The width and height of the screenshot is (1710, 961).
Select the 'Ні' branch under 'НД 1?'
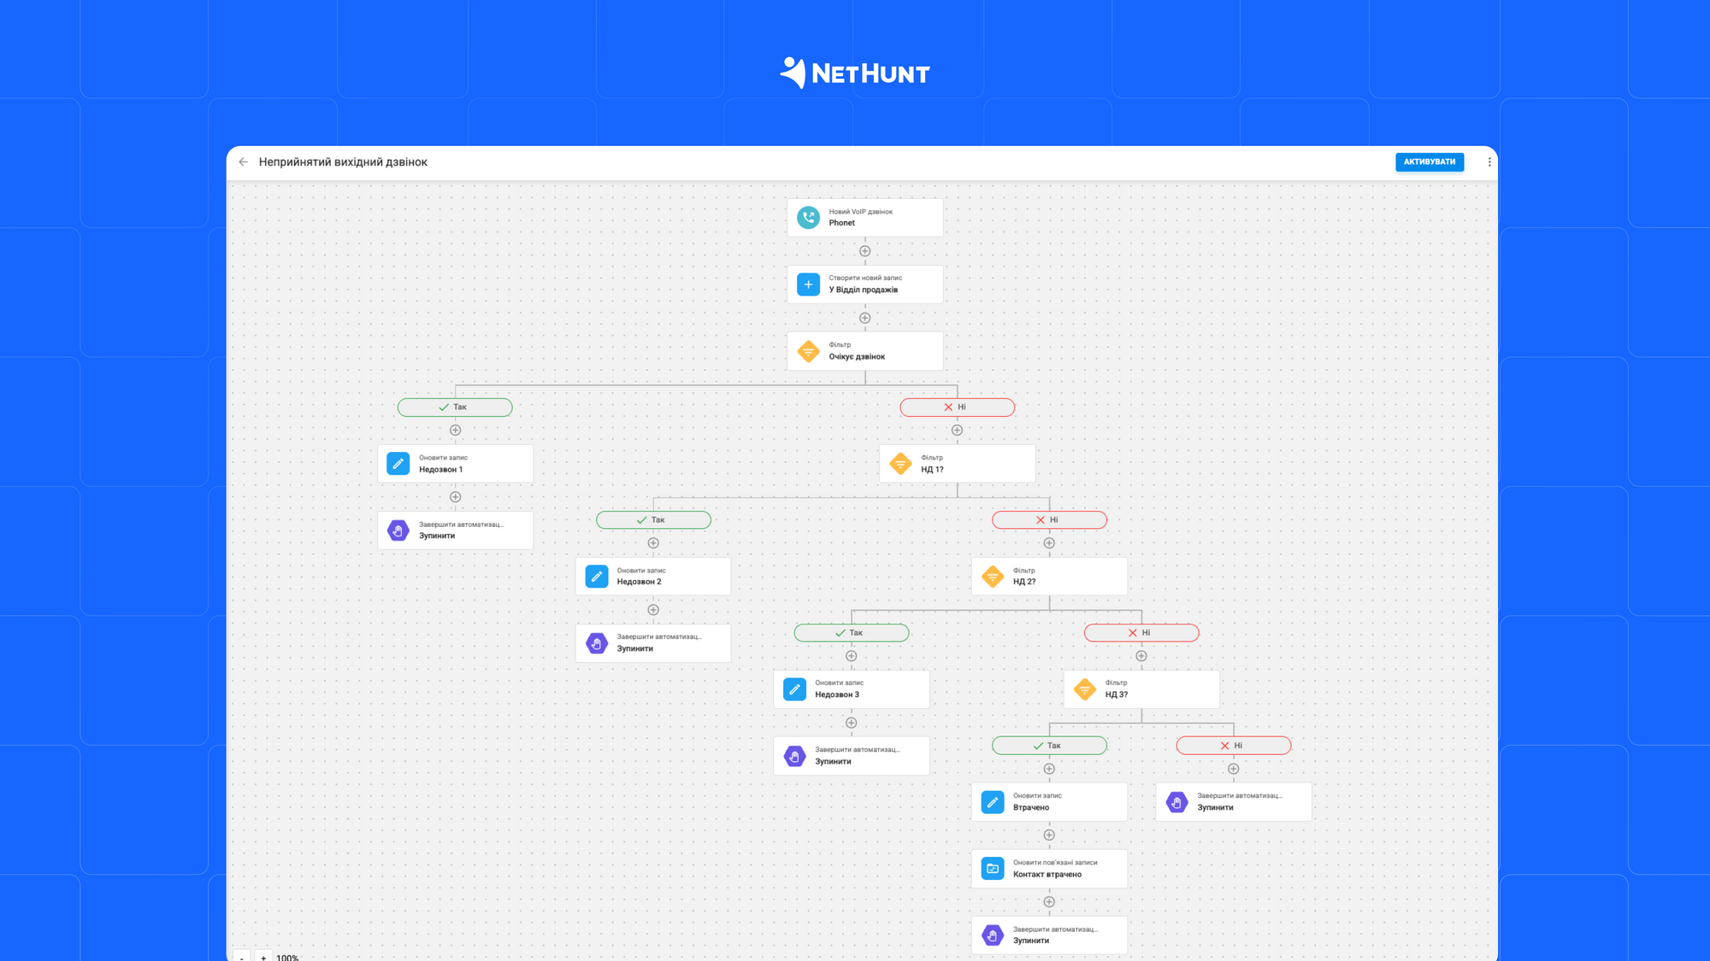pos(1049,520)
